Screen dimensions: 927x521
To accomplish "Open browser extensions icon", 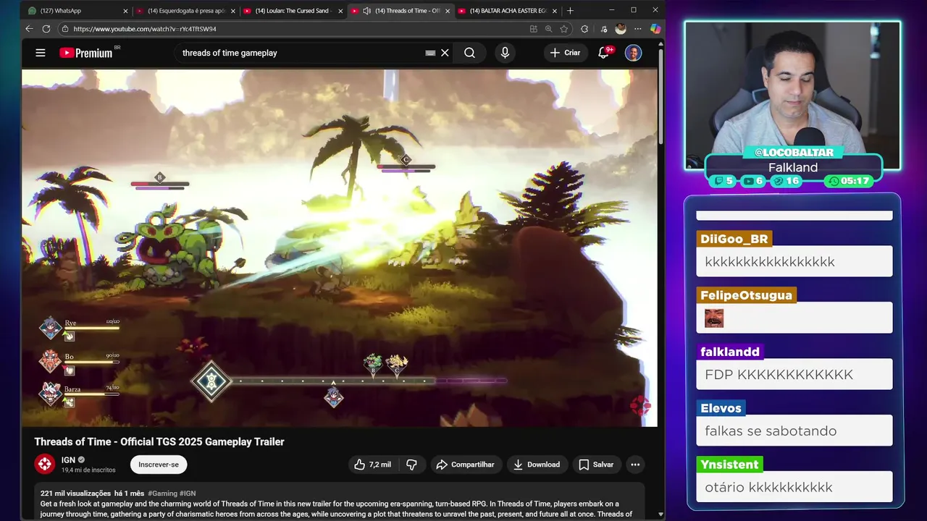I will (x=584, y=29).
